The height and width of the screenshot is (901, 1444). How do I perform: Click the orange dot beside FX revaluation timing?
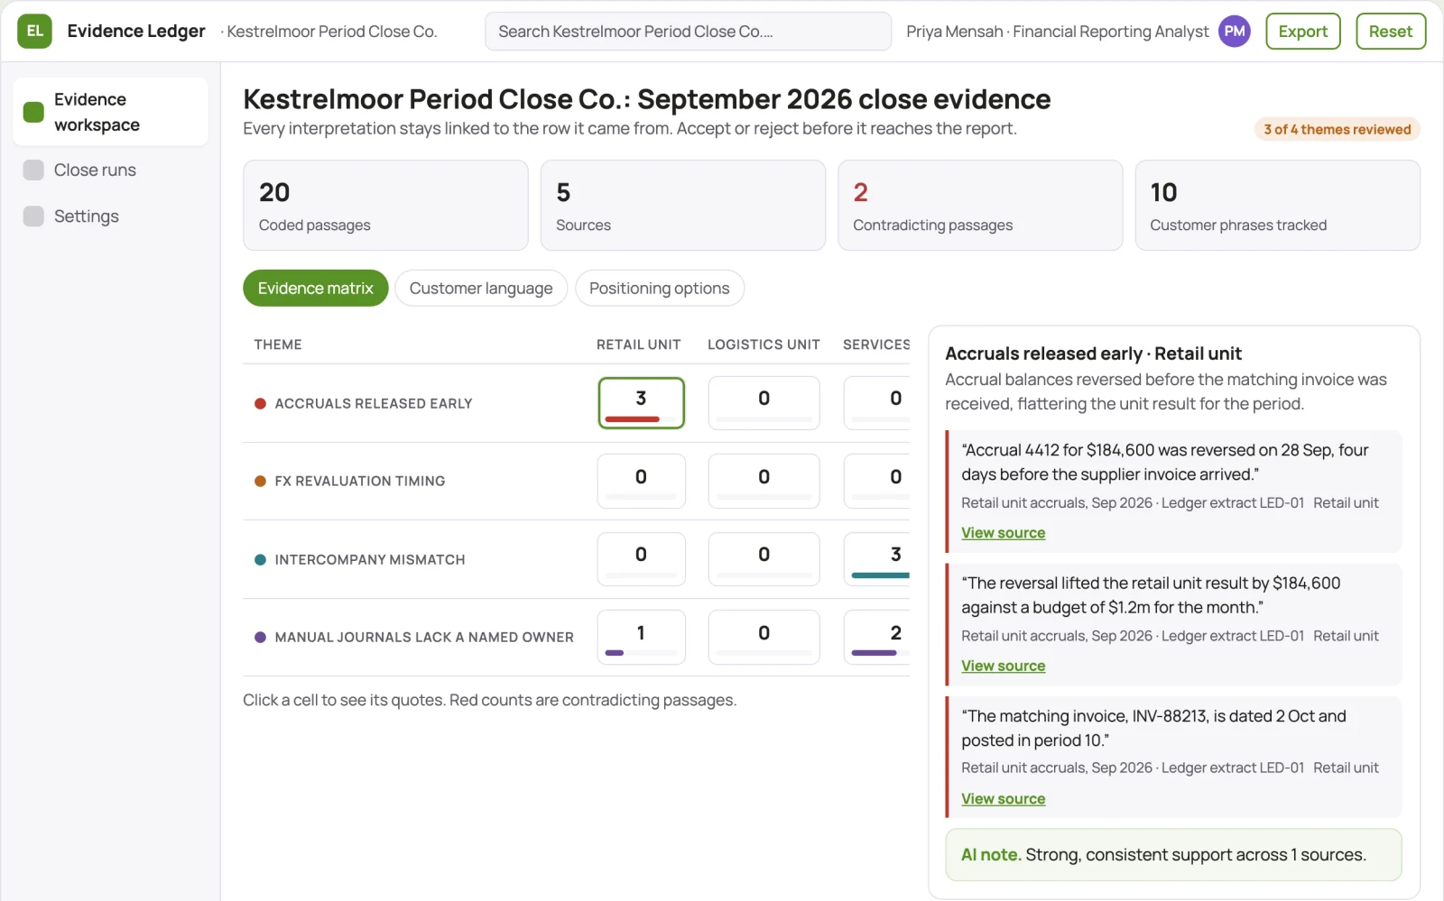click(260, 481)
